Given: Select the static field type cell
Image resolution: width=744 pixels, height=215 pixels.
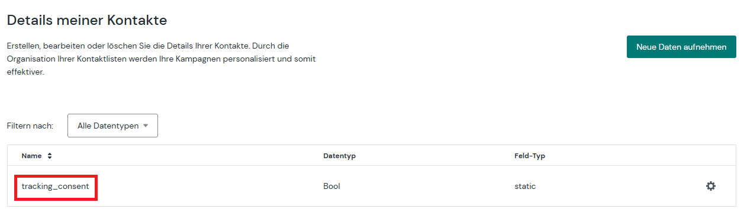Looking at the screenshot, I should (x=525, y=186).
